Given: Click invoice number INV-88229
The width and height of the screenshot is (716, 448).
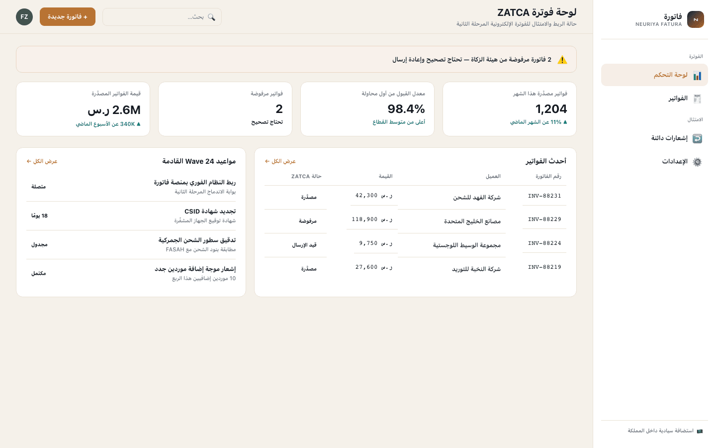Looking at the screenshot, I should pyautogui.click(x=544, y=220).
